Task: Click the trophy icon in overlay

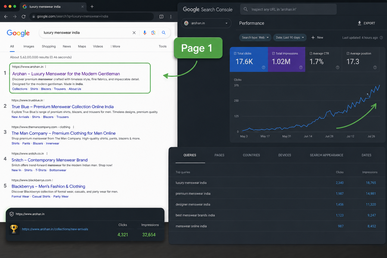Action: click(x=14, y=229)
